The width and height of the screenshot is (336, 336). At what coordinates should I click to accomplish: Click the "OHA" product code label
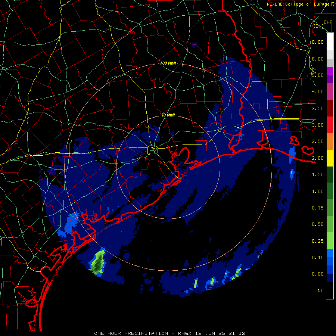[328, 22]
